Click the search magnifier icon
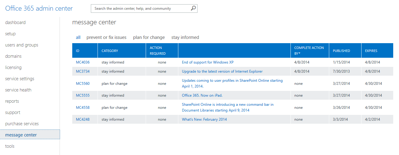 pyautogui.click(x=193, y=9)
